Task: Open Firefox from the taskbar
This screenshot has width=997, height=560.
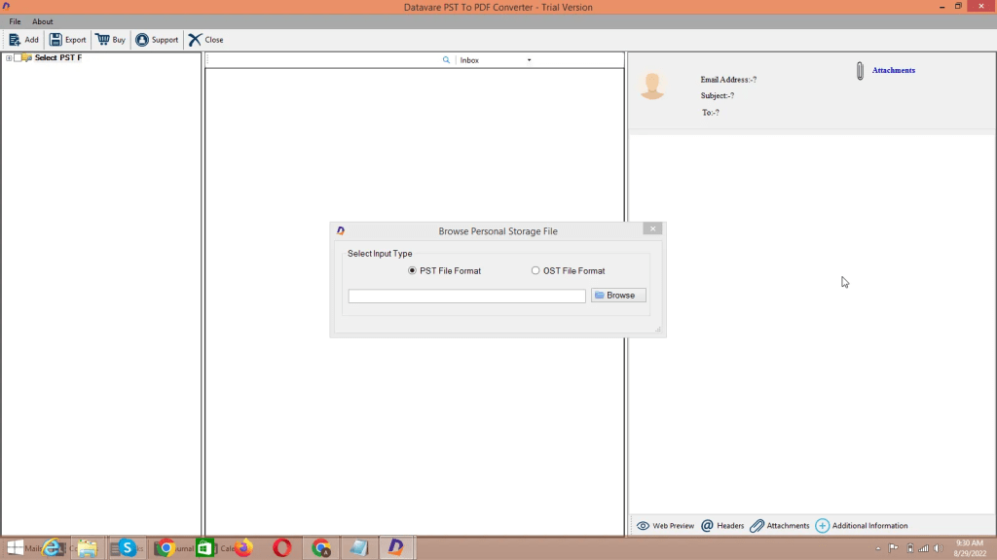Action: click(x=243, y=548)
